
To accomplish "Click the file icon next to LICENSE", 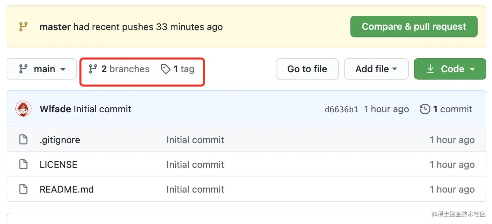I will (23, 164).
